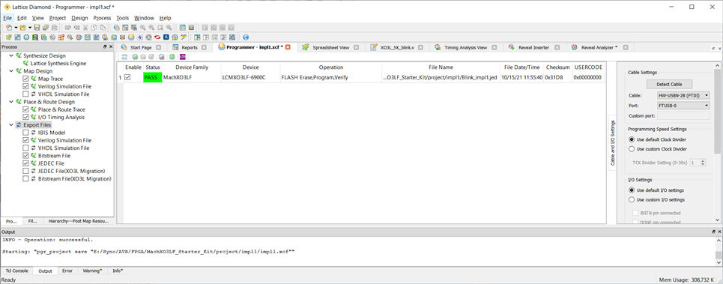723x284 pixels.
Task: Toggle the Bitstream File checkbox
Action: [25, 156]
